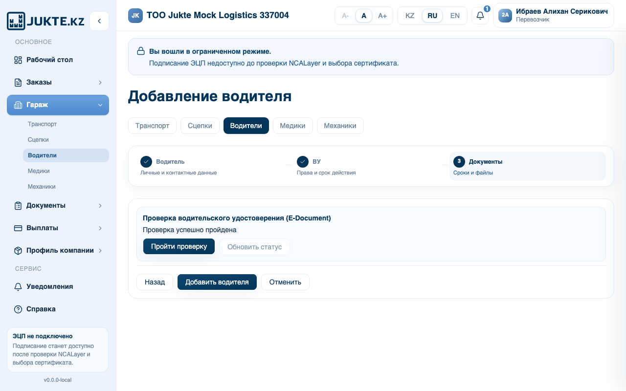Click the Водитель step checkmark circle
626x391 pixels.
[x=146, y=162]
